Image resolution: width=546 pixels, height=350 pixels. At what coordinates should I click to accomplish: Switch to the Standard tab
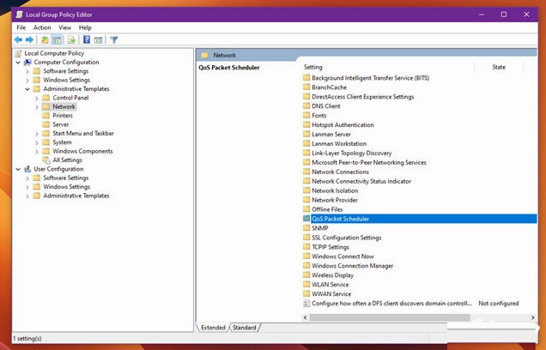(244, 328)
